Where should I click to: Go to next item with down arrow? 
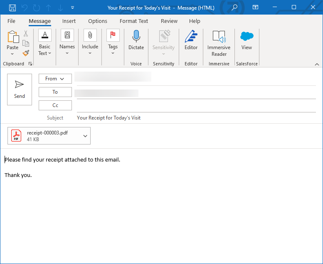tap(60, 8)
